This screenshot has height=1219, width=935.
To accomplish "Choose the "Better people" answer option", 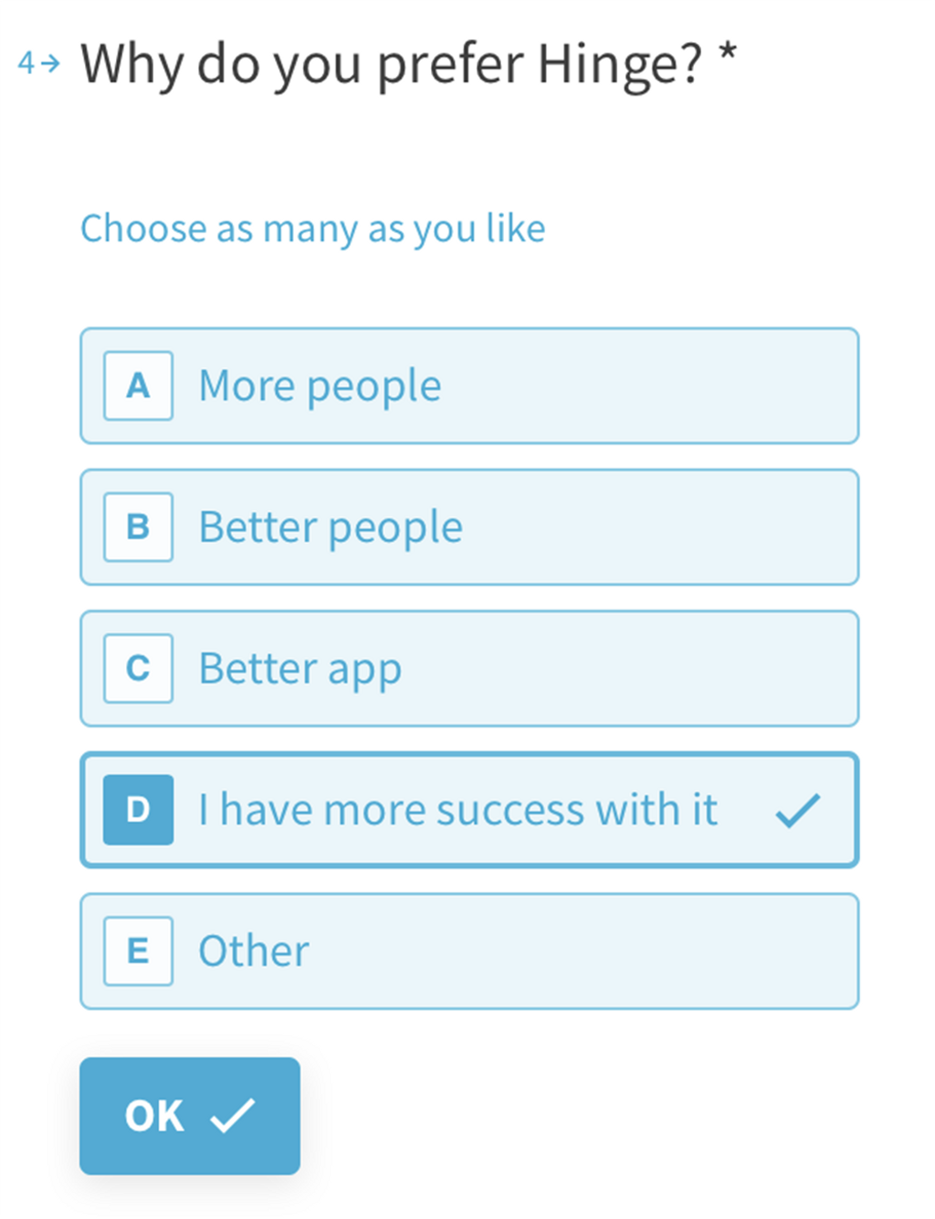I will pyautogui.click(x=468, y=528).
